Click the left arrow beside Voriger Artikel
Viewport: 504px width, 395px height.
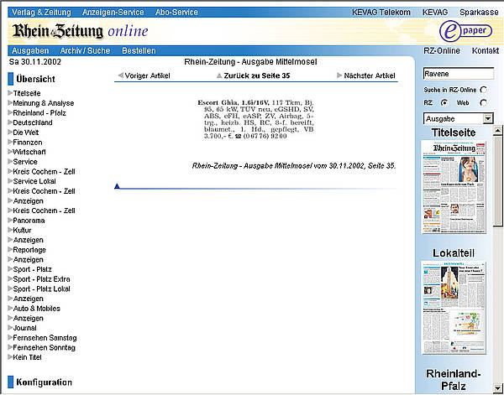120,75
